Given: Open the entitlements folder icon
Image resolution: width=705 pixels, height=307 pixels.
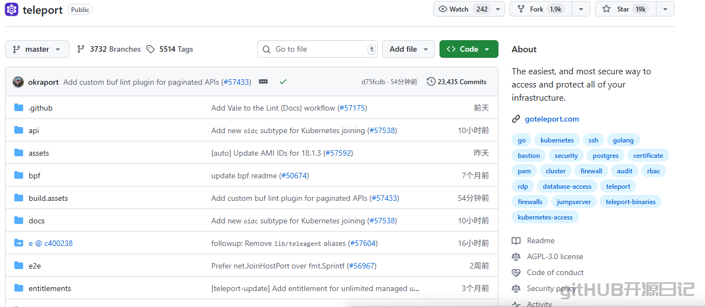Looking at the screenshot, I should [19, 288].
